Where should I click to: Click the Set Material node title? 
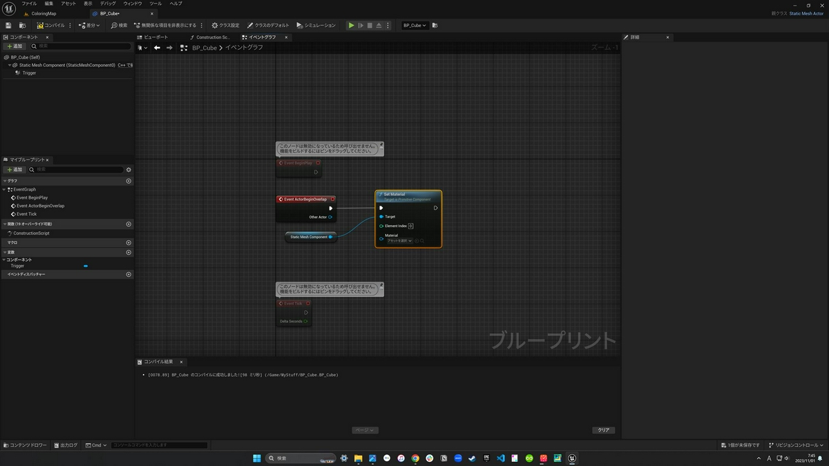click(394, 195)
